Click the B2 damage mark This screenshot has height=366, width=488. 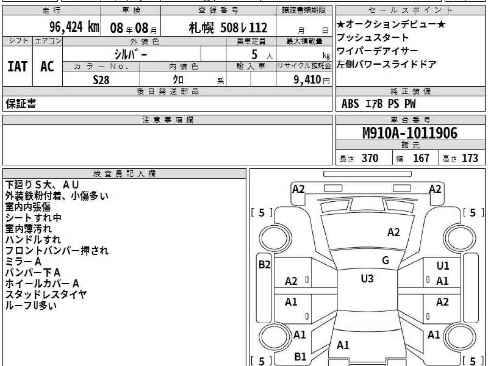pyautogui.click(x=264, y=265)
